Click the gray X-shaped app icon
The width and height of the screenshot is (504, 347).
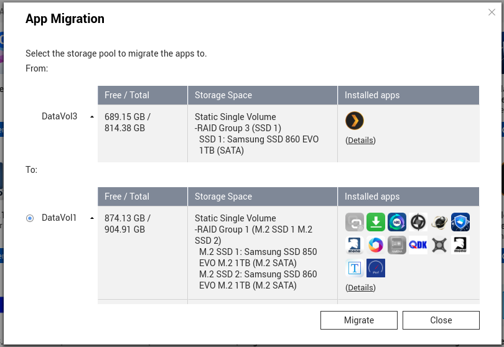[439, 245]
